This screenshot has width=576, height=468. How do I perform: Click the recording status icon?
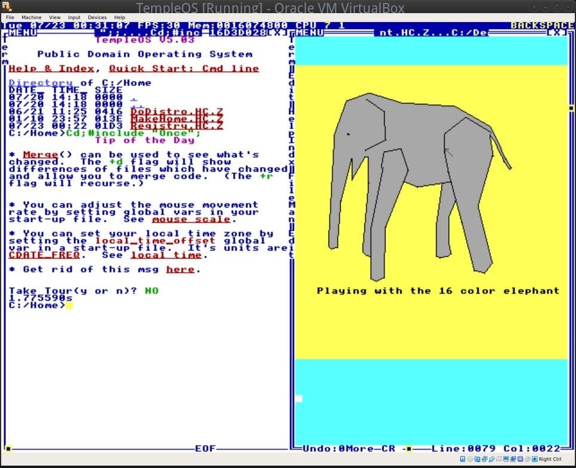[513, 459]
